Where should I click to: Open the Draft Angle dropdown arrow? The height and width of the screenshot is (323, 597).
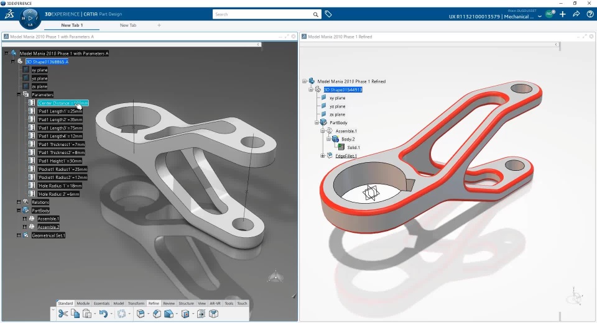(x=176, y=314)
